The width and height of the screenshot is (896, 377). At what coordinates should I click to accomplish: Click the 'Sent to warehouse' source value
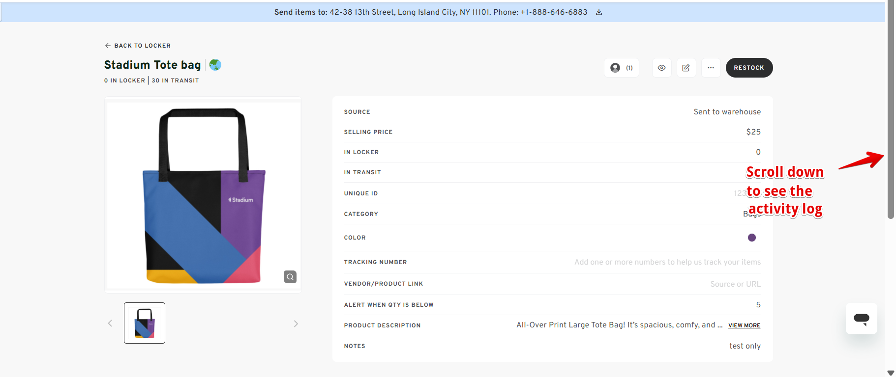727,112
